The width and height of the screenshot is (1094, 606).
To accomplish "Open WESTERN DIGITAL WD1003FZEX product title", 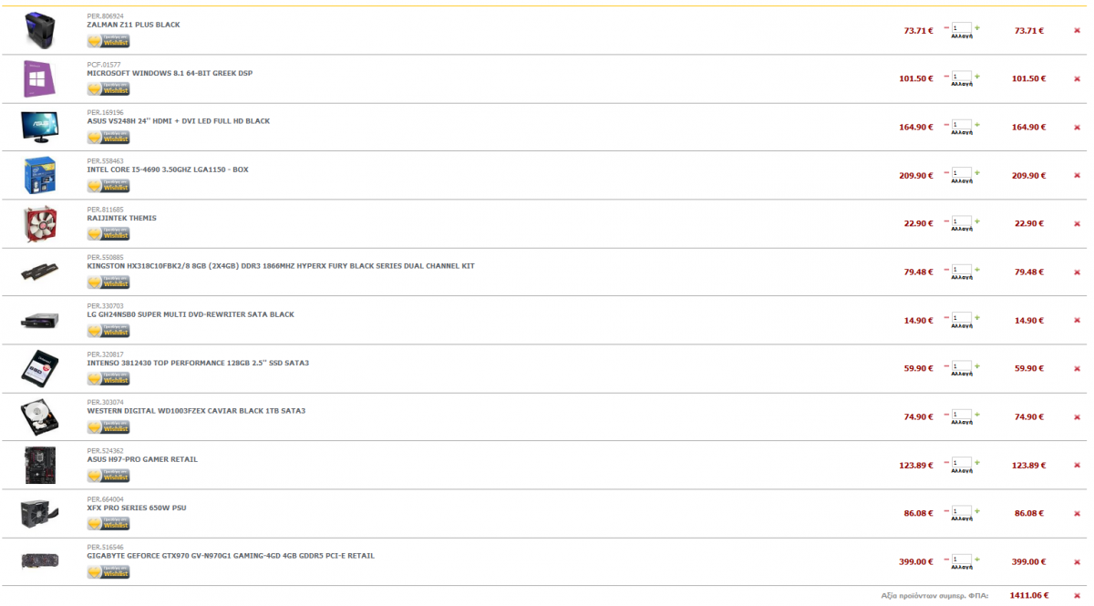I will point(196,411).
